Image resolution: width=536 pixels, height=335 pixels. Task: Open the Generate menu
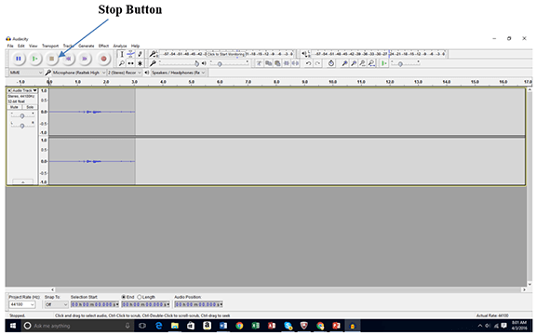click(x=87, y=46)
